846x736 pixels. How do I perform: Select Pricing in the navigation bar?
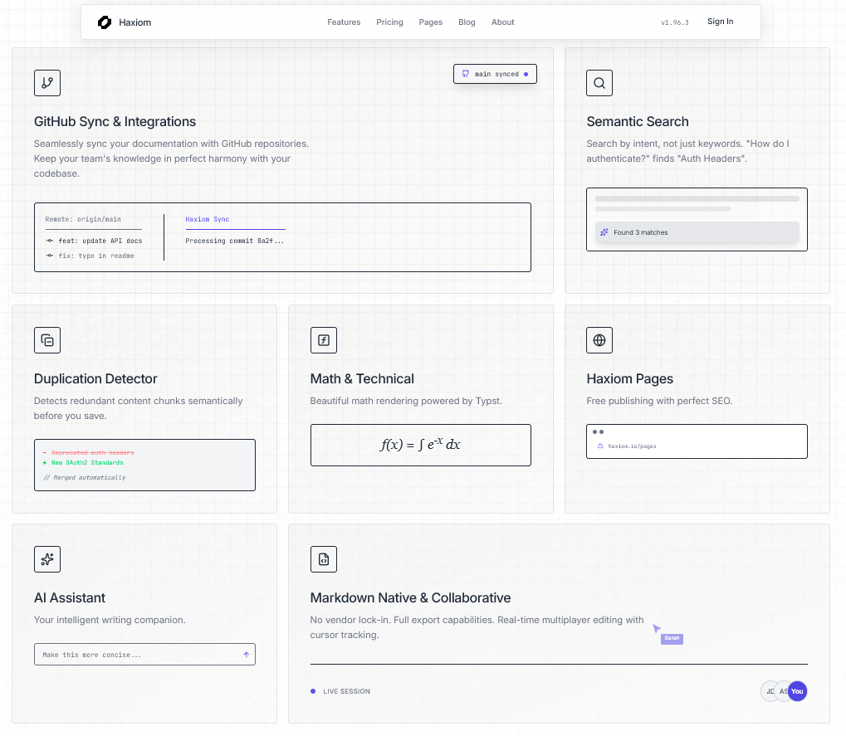[x=389, y=22]
